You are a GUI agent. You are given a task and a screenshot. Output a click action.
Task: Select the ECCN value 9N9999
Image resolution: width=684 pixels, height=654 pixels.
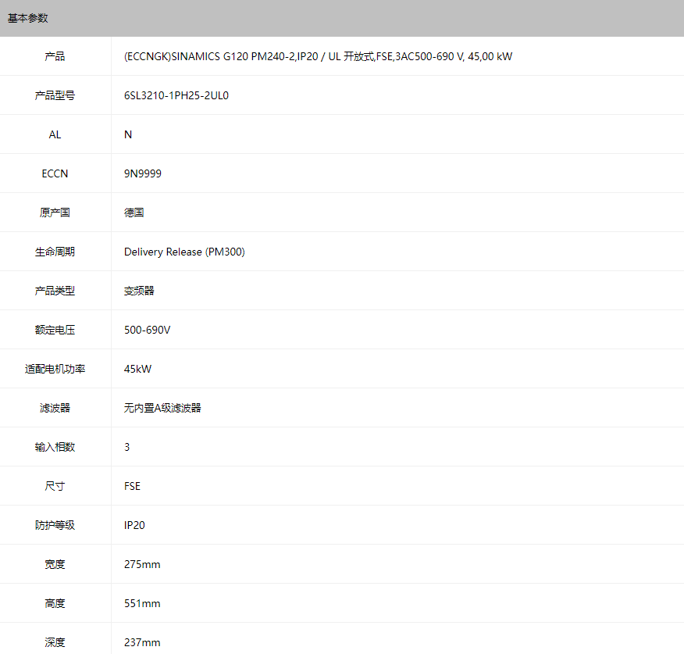point(143,173)
